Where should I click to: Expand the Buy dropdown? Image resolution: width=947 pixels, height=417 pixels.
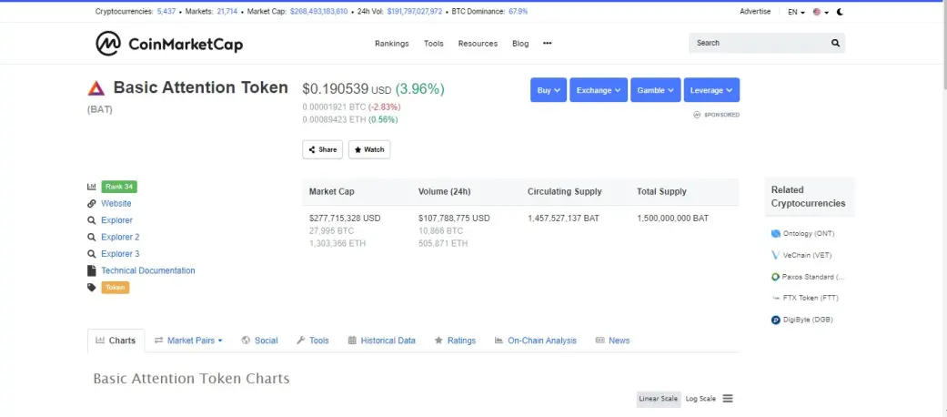549,90
